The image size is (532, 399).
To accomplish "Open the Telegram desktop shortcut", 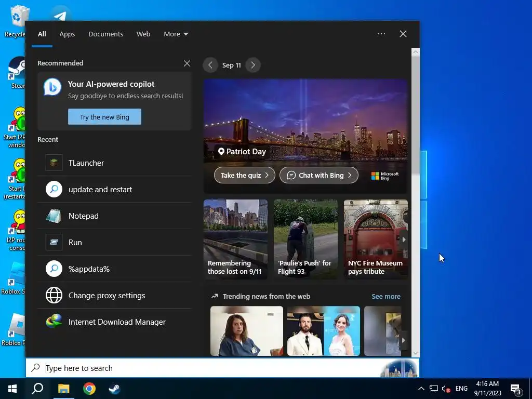I will pyautogui.click(x=60, y=14).
